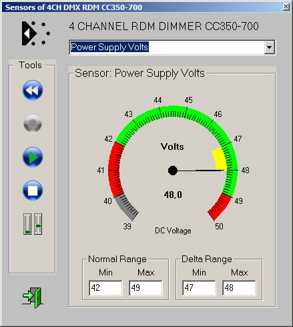Stop monitoring with the blue stop button
Viewport: 293px width, 327px height.
point(33,191)
